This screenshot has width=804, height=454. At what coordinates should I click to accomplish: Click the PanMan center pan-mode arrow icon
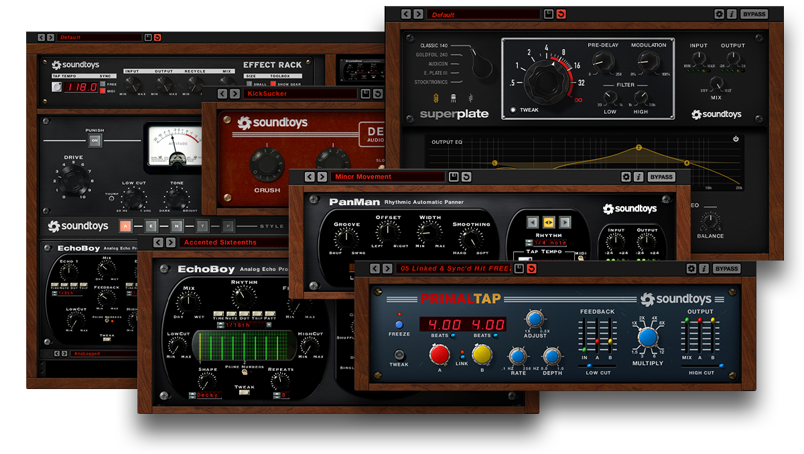click(547, 222)
